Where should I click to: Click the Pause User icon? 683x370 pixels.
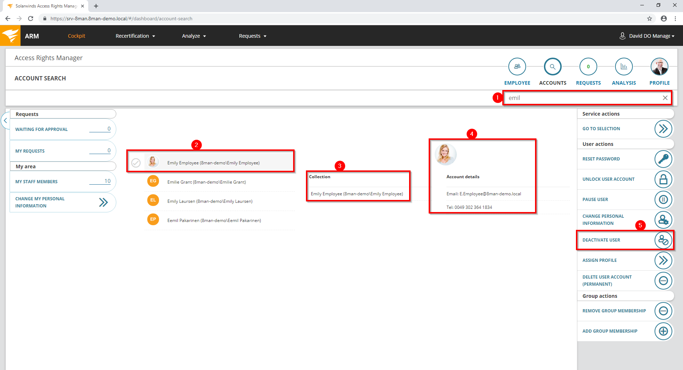point(663,200)
